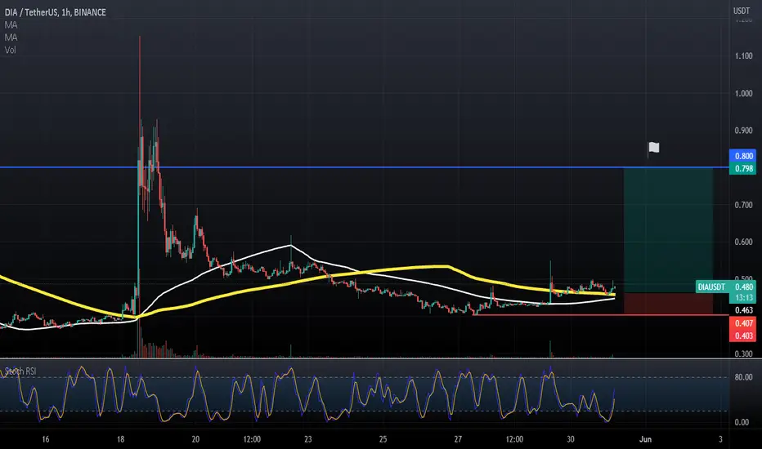Image resolution: width=762 pixels, height=449 pixels.
Task: Click the DIAUSDT 0.480 current price tag
Action: click(x=725, y=287)
